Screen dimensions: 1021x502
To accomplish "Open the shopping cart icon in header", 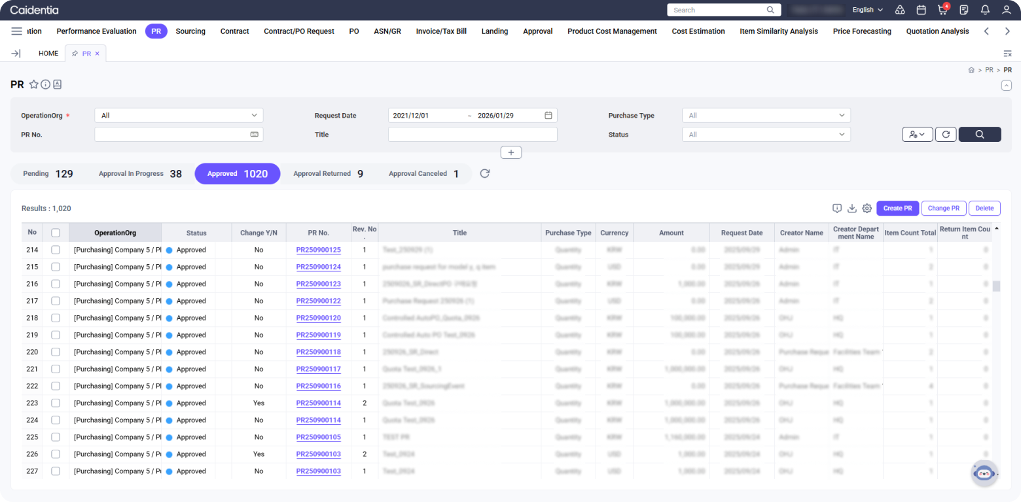I will 942,10.
